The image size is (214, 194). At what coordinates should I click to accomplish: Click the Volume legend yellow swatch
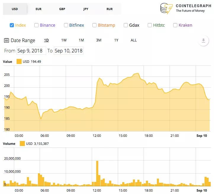pos(22,143)
